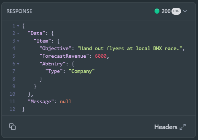Image resolution: width=198 pixels, height=140 pixels.
Task: Click the null value of Message
Action: [65, 101]
